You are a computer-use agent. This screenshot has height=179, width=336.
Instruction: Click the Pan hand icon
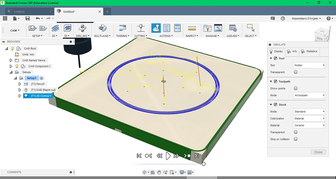(x=159, y=172)
